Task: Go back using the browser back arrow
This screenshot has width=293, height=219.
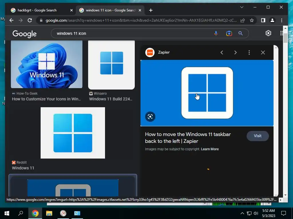Action: 11,20
